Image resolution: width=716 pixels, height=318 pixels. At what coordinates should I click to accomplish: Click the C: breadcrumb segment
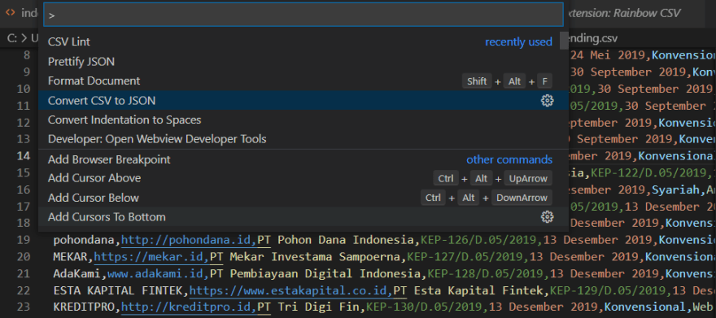[x=12, y=38]
